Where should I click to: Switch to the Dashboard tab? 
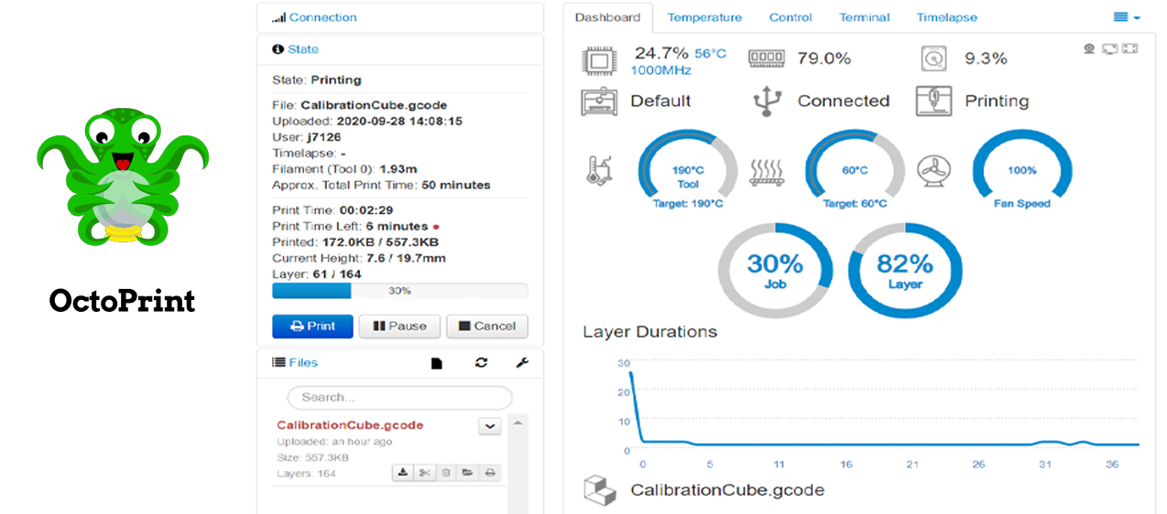608,17
